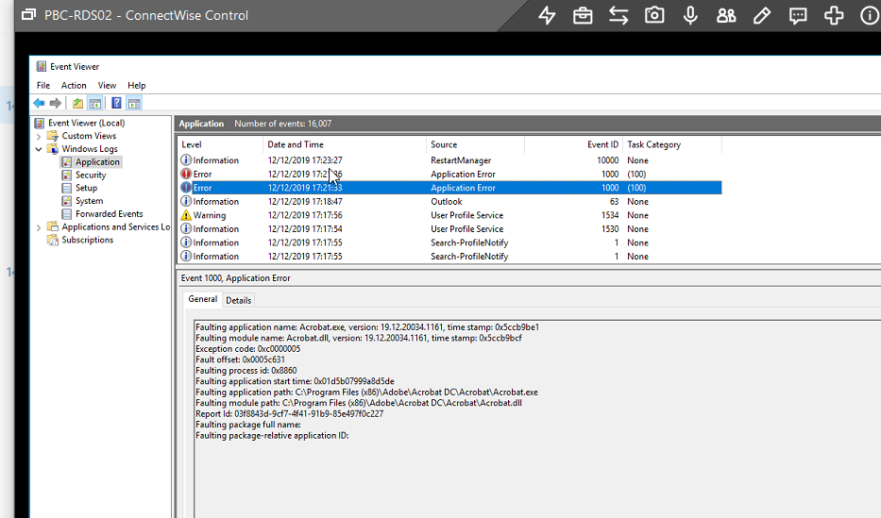The height and width of the screenshot is (518, 881).
Task: Select the Warning event 1534 row
Action: tap(449, 215)
